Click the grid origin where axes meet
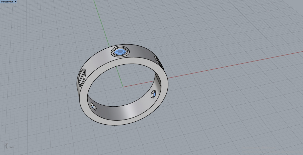Image resolution: width=303 pixels, height=155 pixels. [x=123, y=87]
